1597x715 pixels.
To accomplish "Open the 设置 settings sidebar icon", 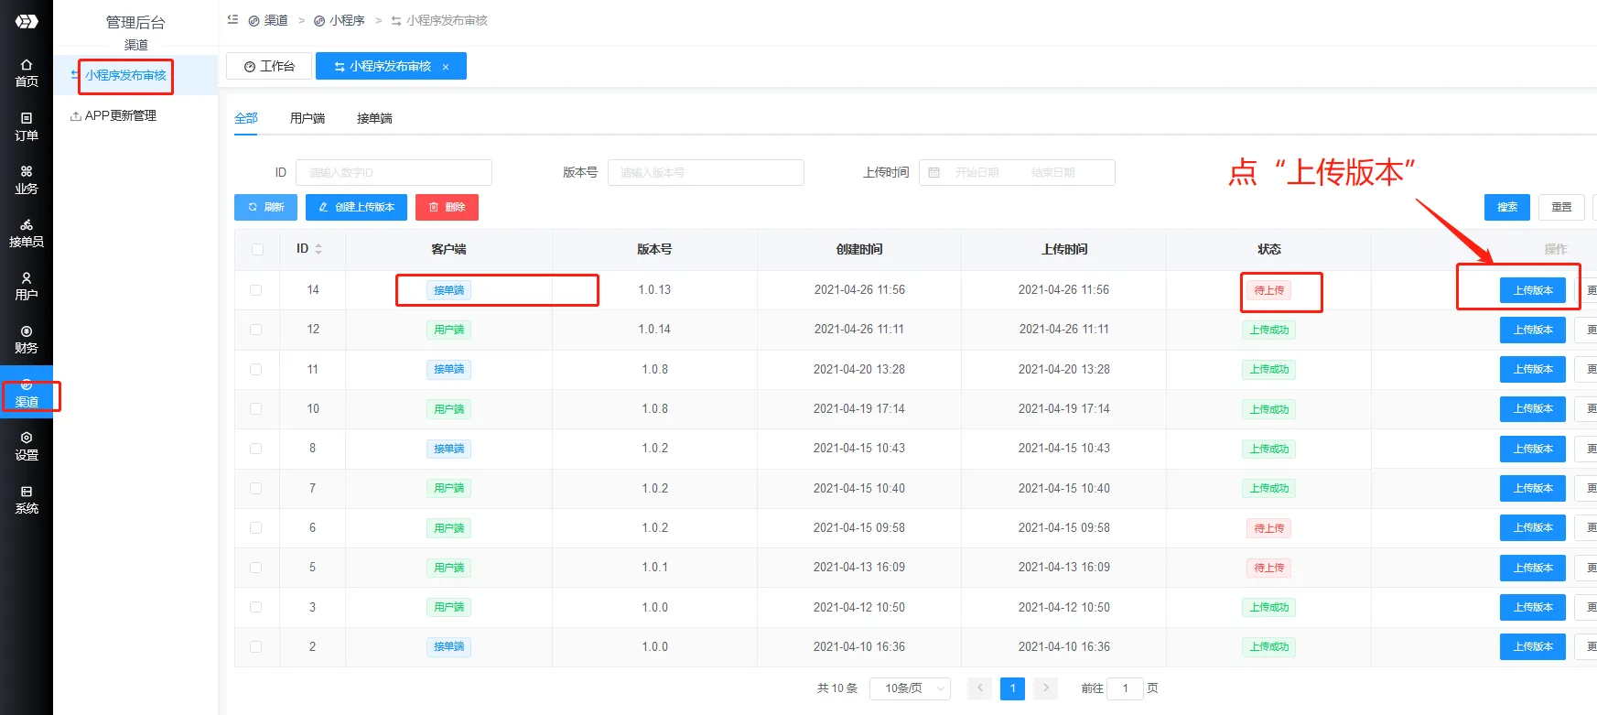I will [x=27, y=446].
